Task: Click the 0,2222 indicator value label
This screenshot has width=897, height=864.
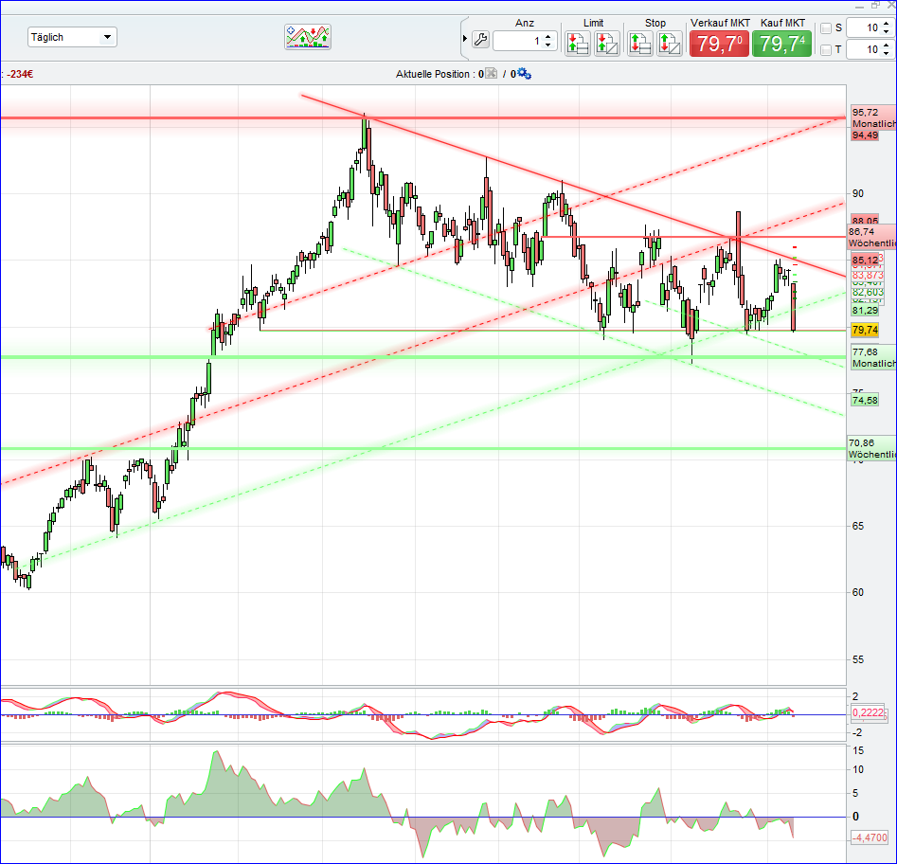Action: [869, 712]
